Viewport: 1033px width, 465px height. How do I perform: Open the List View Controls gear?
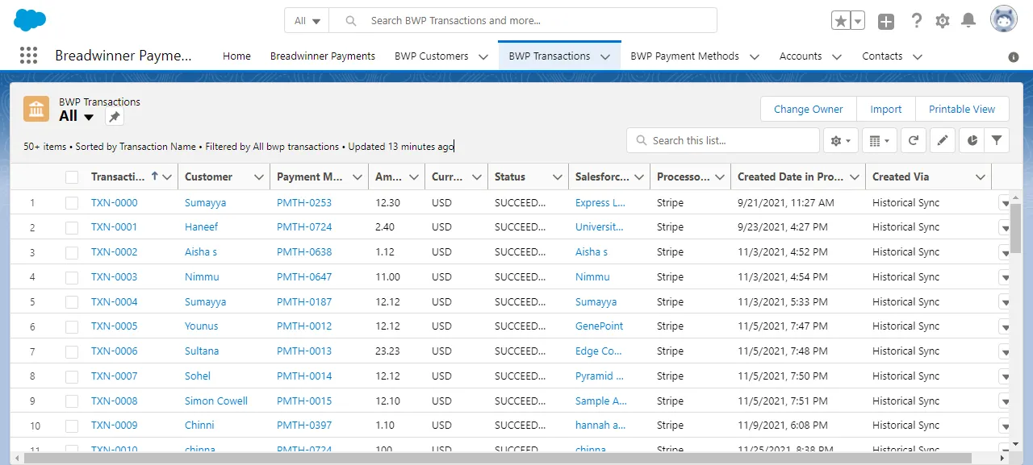pyautogui.click(x=840, y=140)
